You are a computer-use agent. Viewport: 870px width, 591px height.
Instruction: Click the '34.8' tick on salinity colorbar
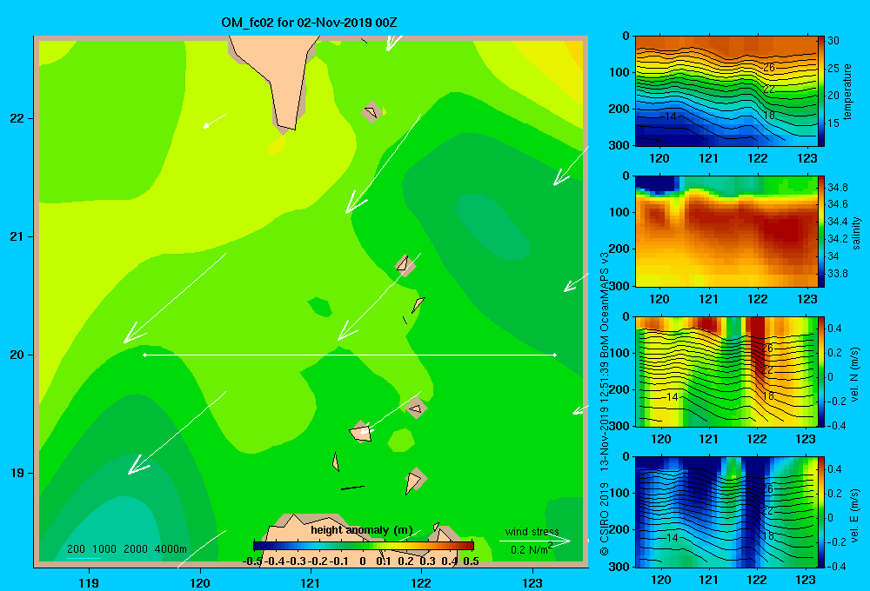point(837,188)
